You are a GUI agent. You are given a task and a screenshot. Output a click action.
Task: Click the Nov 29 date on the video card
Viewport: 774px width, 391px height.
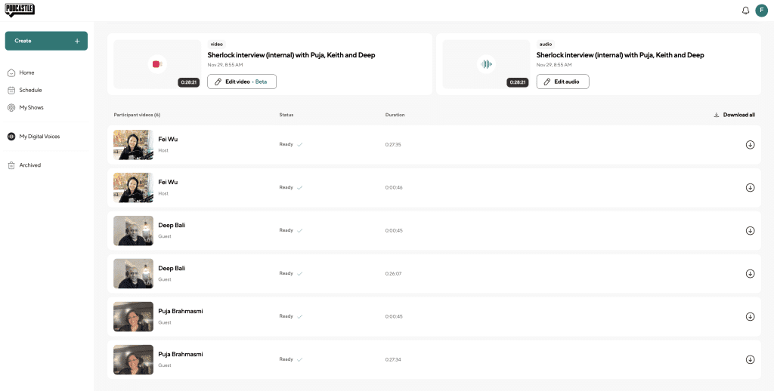pyautogui.click(x=225, y=65)
